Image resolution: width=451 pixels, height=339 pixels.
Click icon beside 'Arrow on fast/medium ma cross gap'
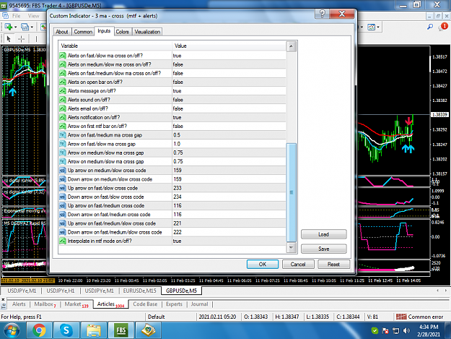[x=63, y=135]
